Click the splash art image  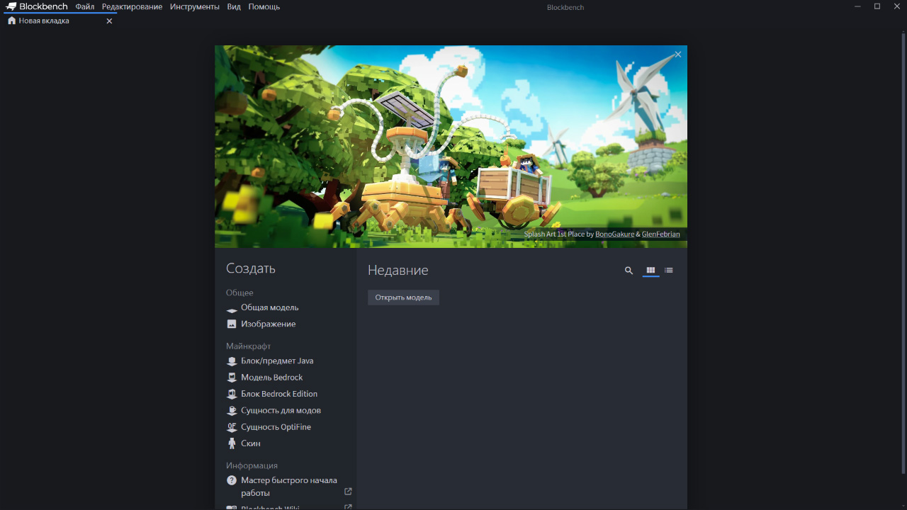tap(451, 147)
